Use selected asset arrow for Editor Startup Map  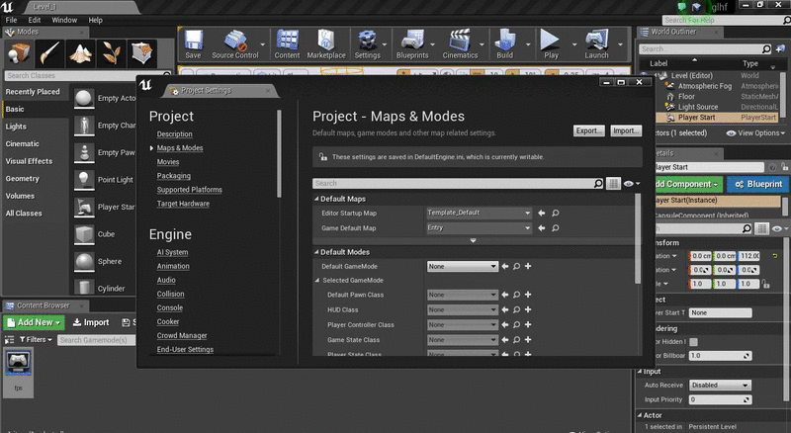pyautogui.click(x=542, y=214)
